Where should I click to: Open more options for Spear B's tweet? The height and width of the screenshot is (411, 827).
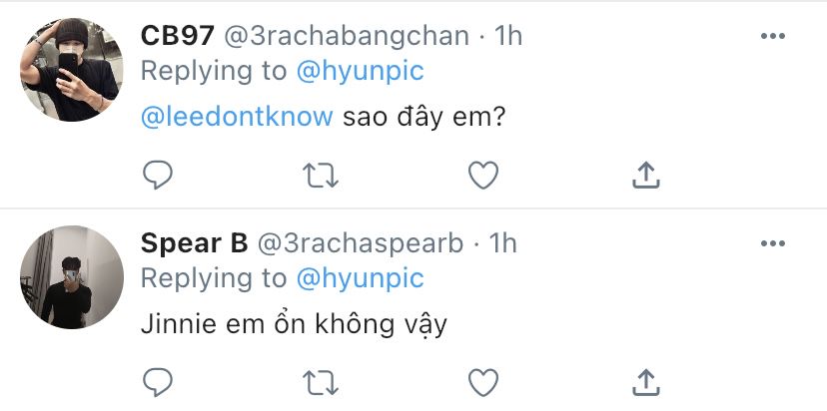click(773, 242)
